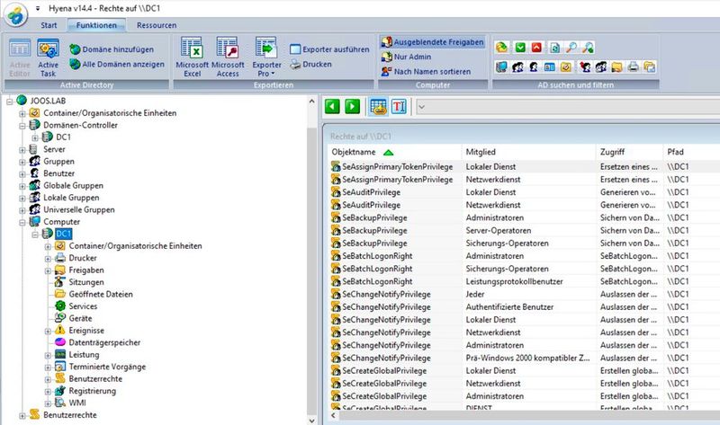Open the address bar dropdown arrow

click(421, 107)
